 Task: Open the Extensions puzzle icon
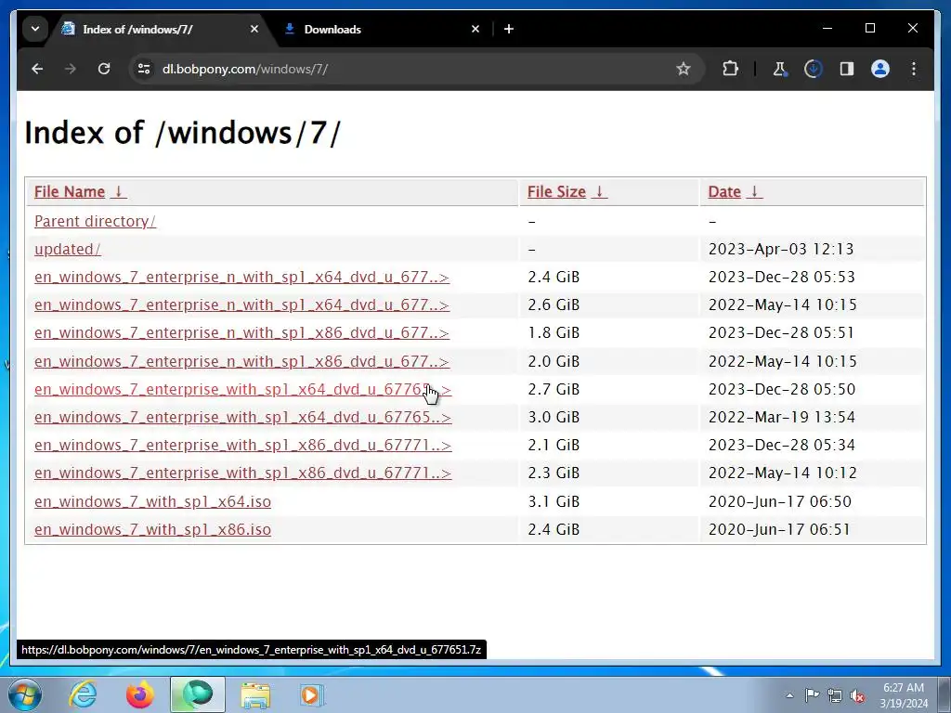[730, 69]
